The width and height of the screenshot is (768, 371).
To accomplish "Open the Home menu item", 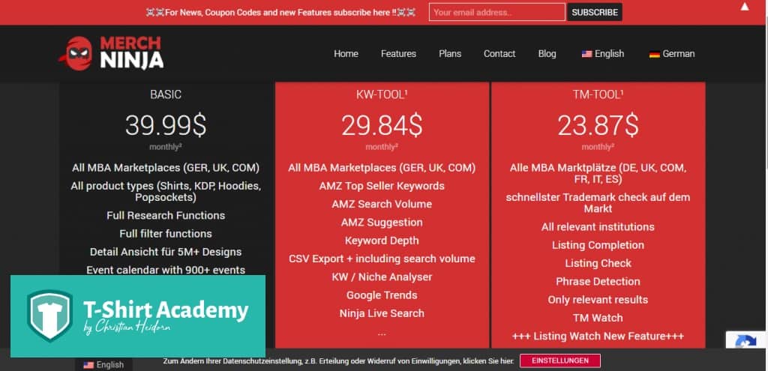I will click(x=346, y=54).
